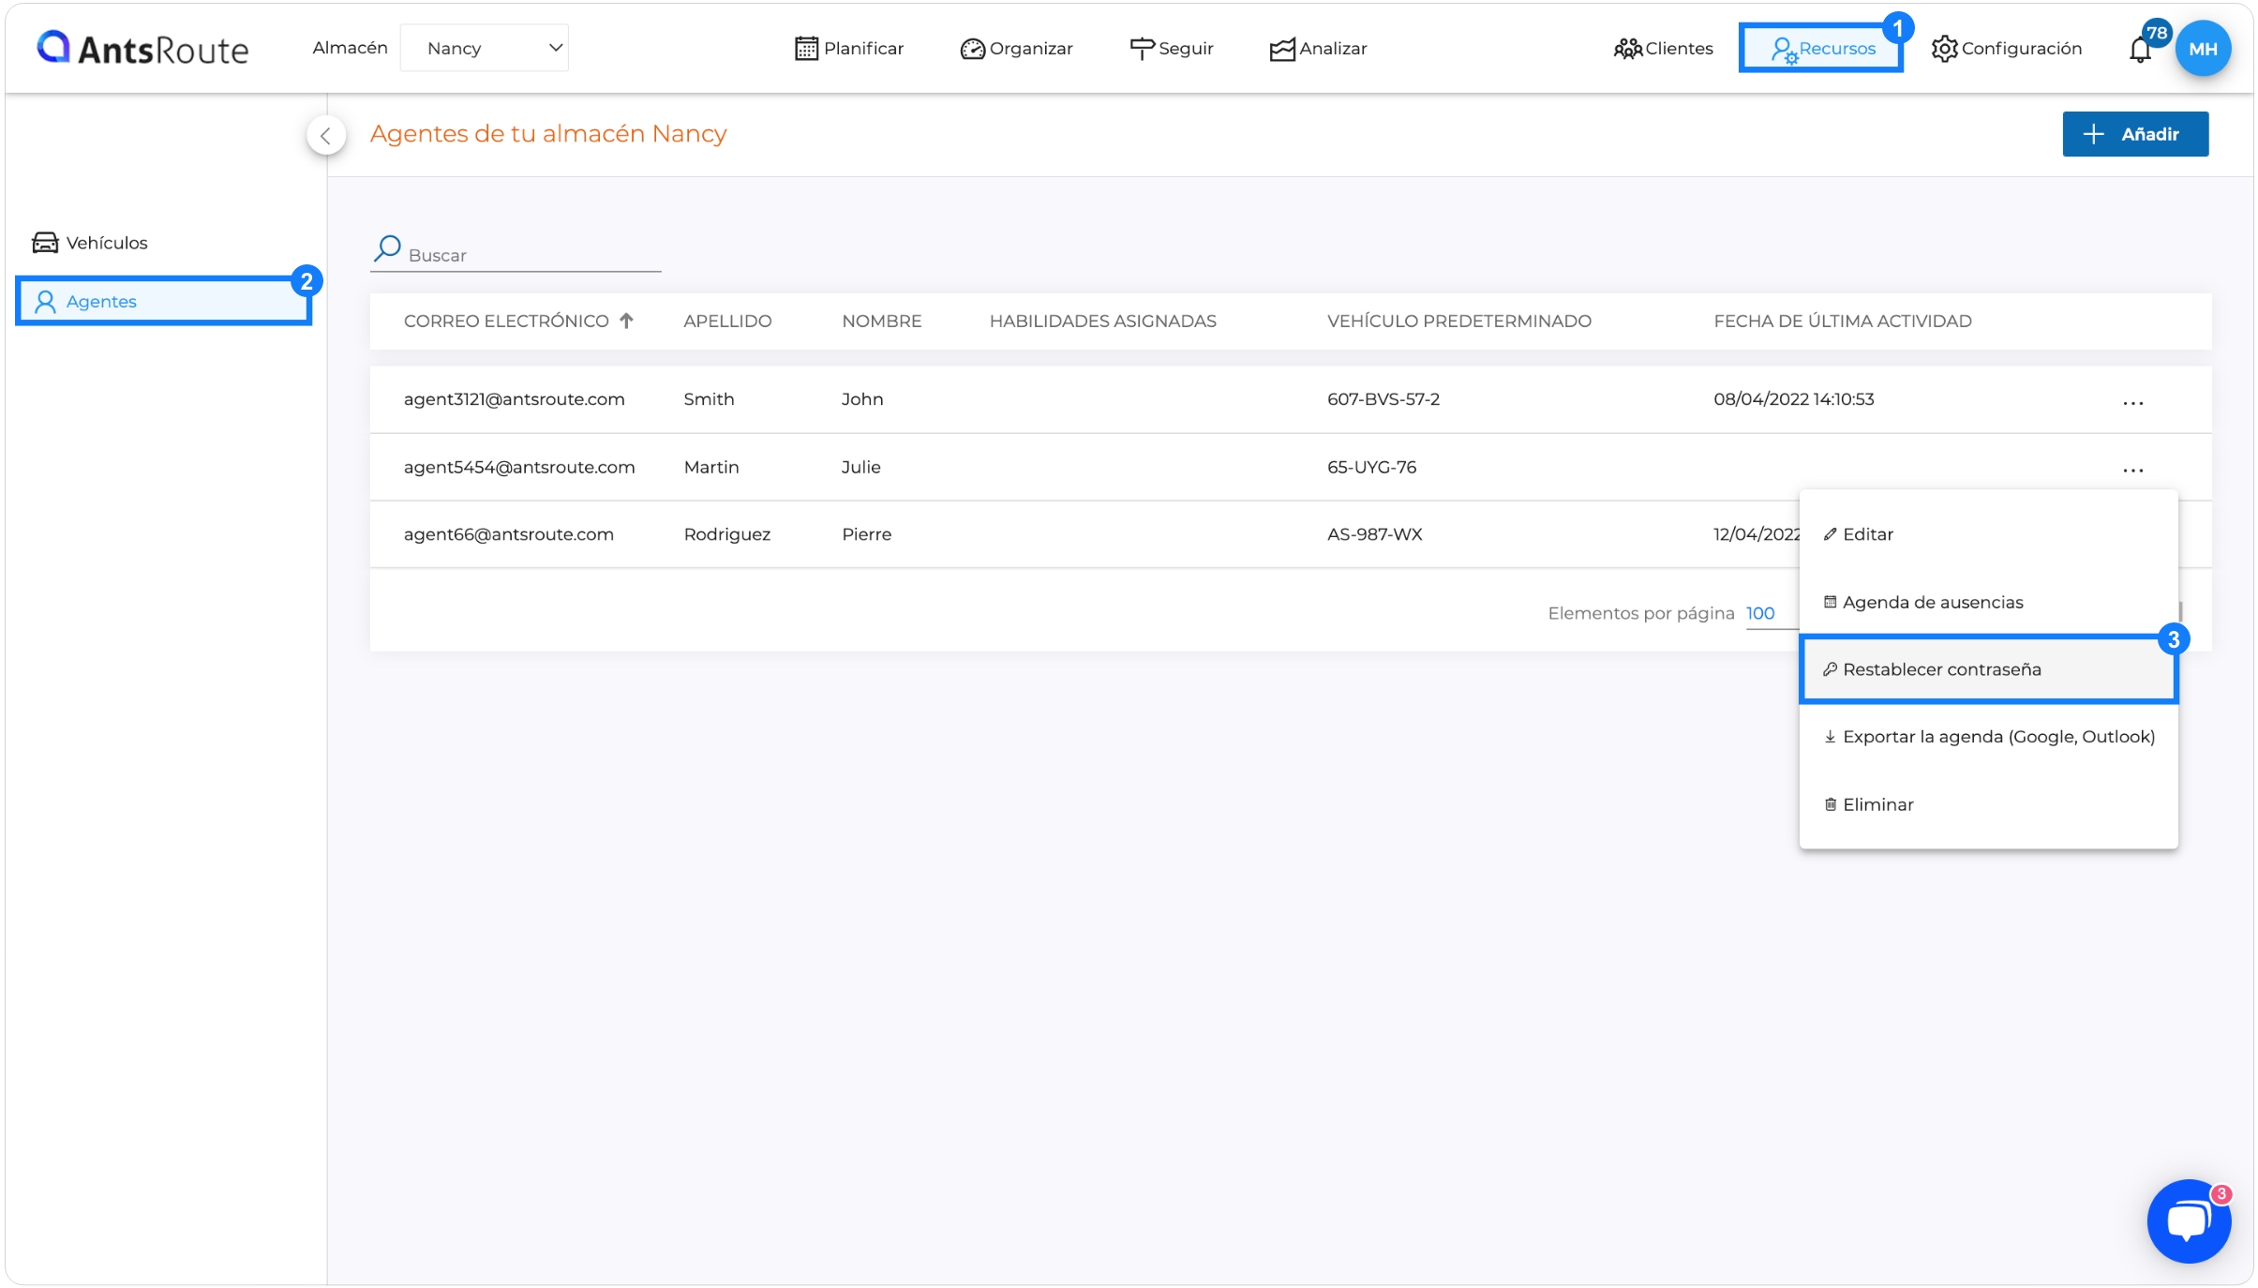Click the date 08/04/2022 14:10:53
This screenshot has height=1288, width=2258.
click(x=1793, y=398)
